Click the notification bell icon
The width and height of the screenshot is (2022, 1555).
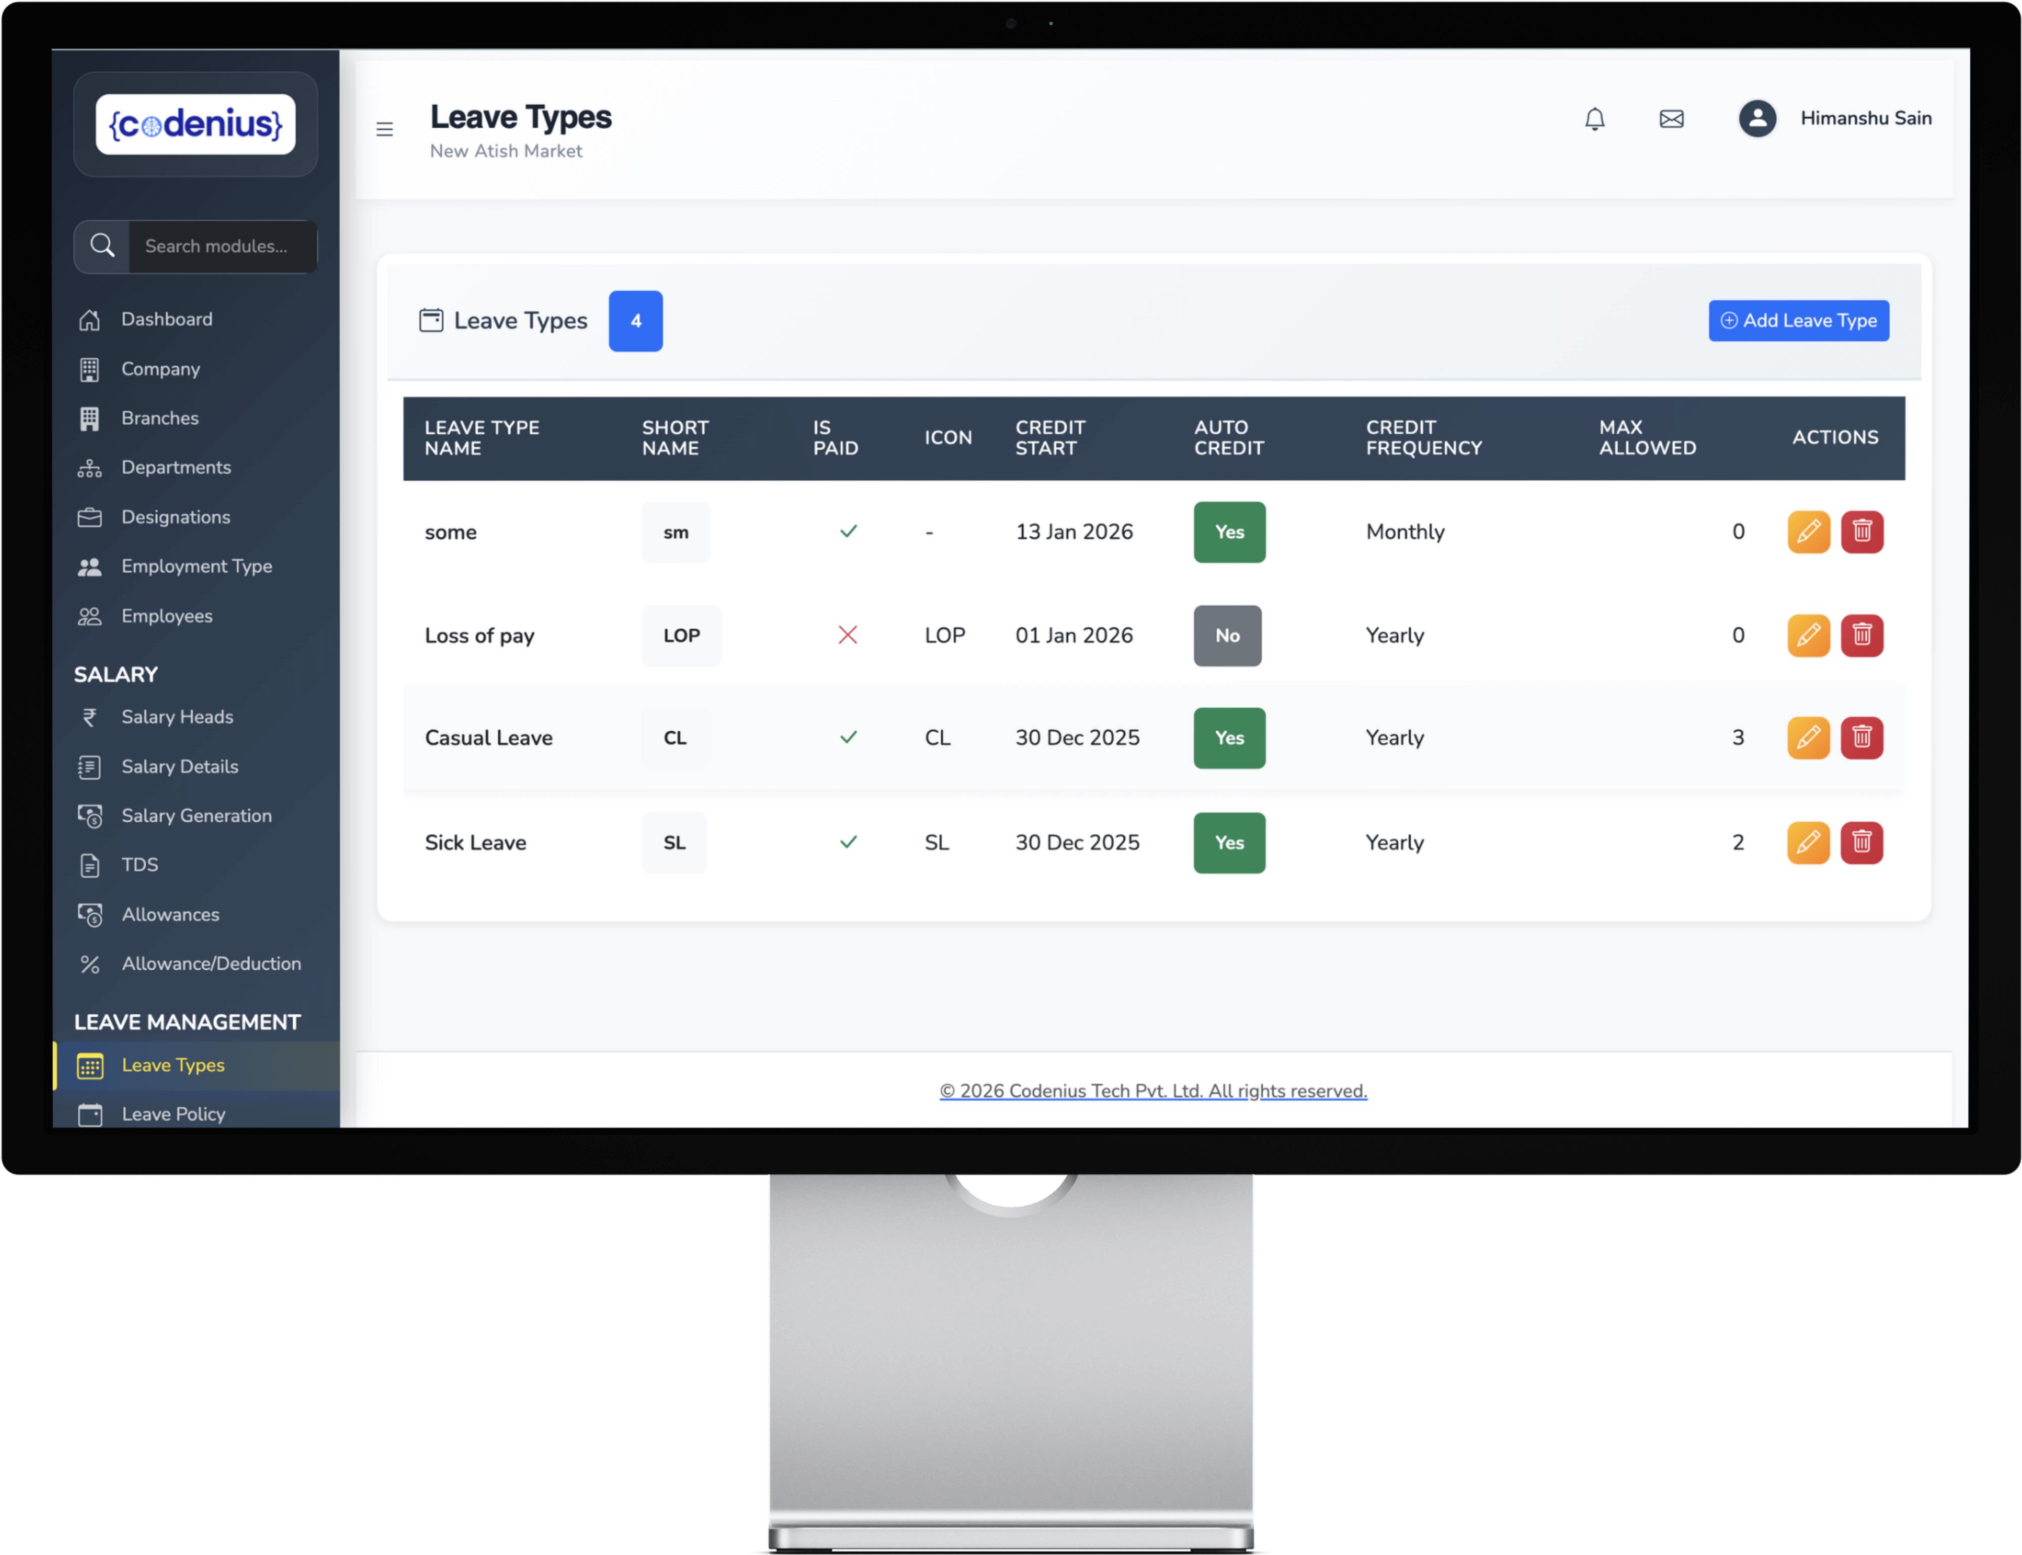[x=1594, y=118]
